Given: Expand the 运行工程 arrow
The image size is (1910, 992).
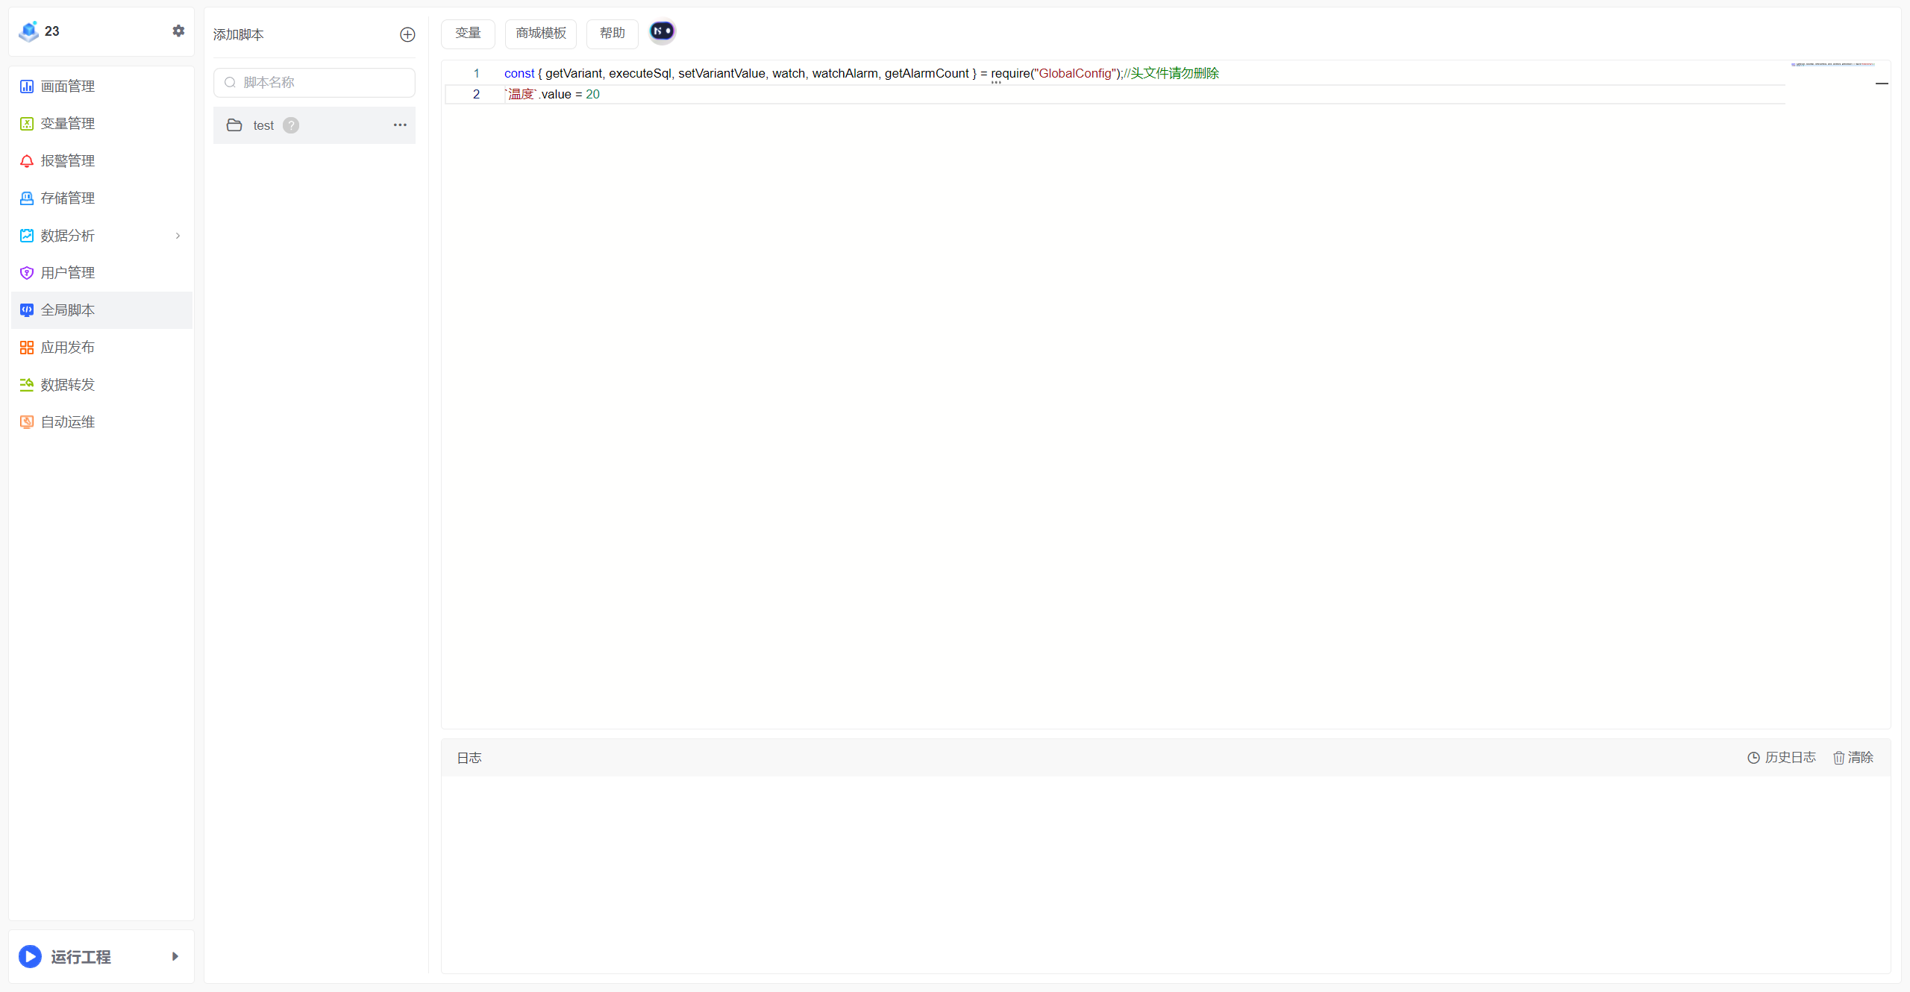Looking at the screenshot, I should tap(175, 956).
